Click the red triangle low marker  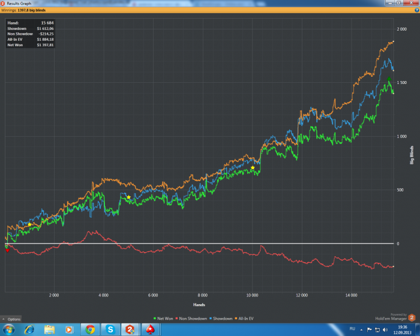point(7,250)
